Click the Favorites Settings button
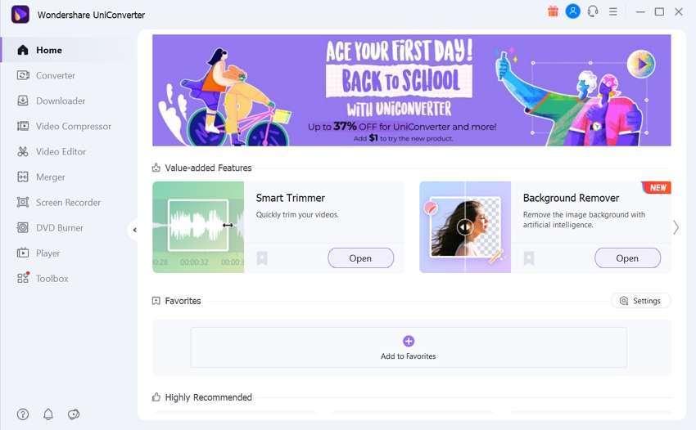696x430 pixels. (640, 301)
